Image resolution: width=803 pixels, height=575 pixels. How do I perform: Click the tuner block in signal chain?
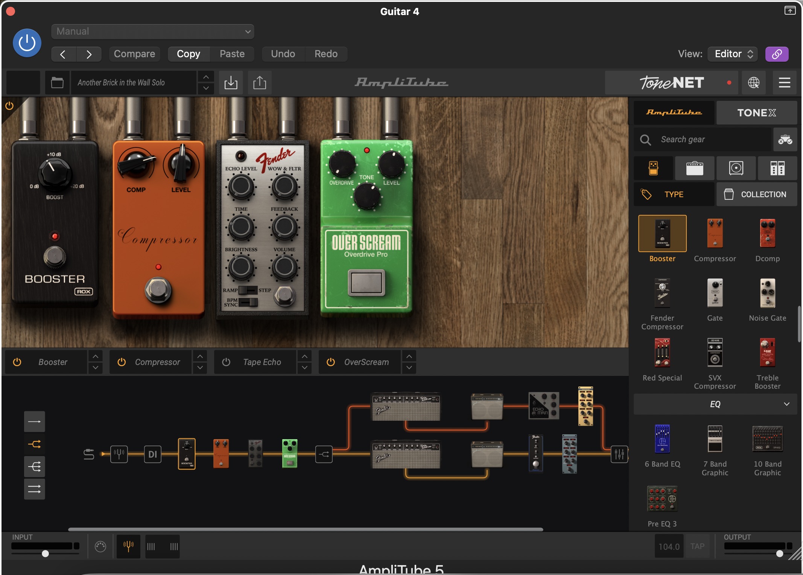pyautogui.click(x=119, y=454)
